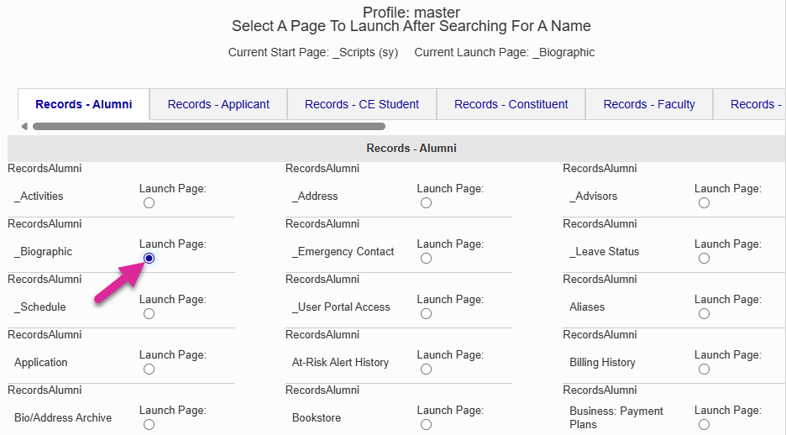Select the Aliases launch page radio
Image resolution: width=786 pixels, height=435 pixels.
[x=704, y=314]
